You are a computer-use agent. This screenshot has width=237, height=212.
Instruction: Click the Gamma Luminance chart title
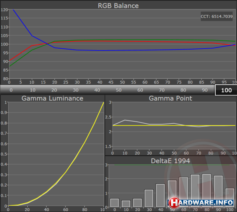pyautogui.click(x=52, y=98)
